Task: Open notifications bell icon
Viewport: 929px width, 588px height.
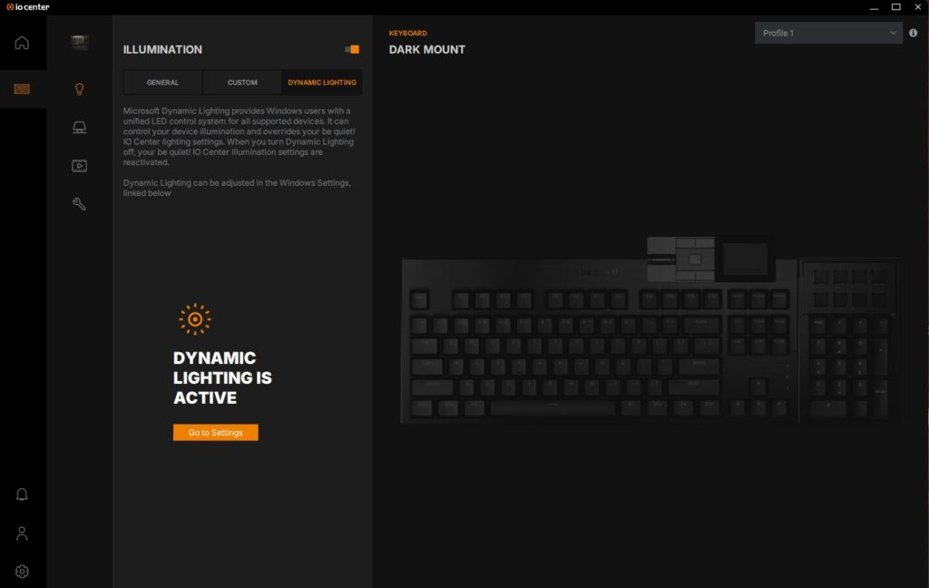Action: point(22,495)
